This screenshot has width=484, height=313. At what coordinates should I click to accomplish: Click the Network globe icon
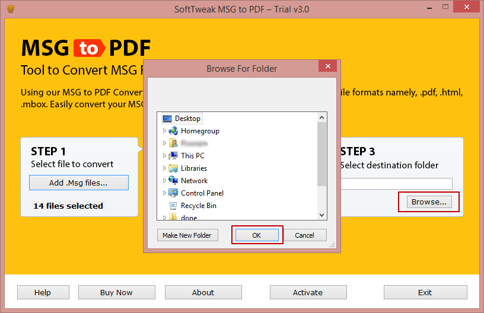173,181
